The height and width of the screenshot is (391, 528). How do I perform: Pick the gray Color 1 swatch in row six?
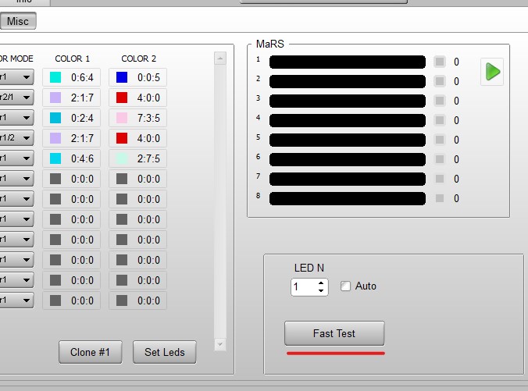55,179
